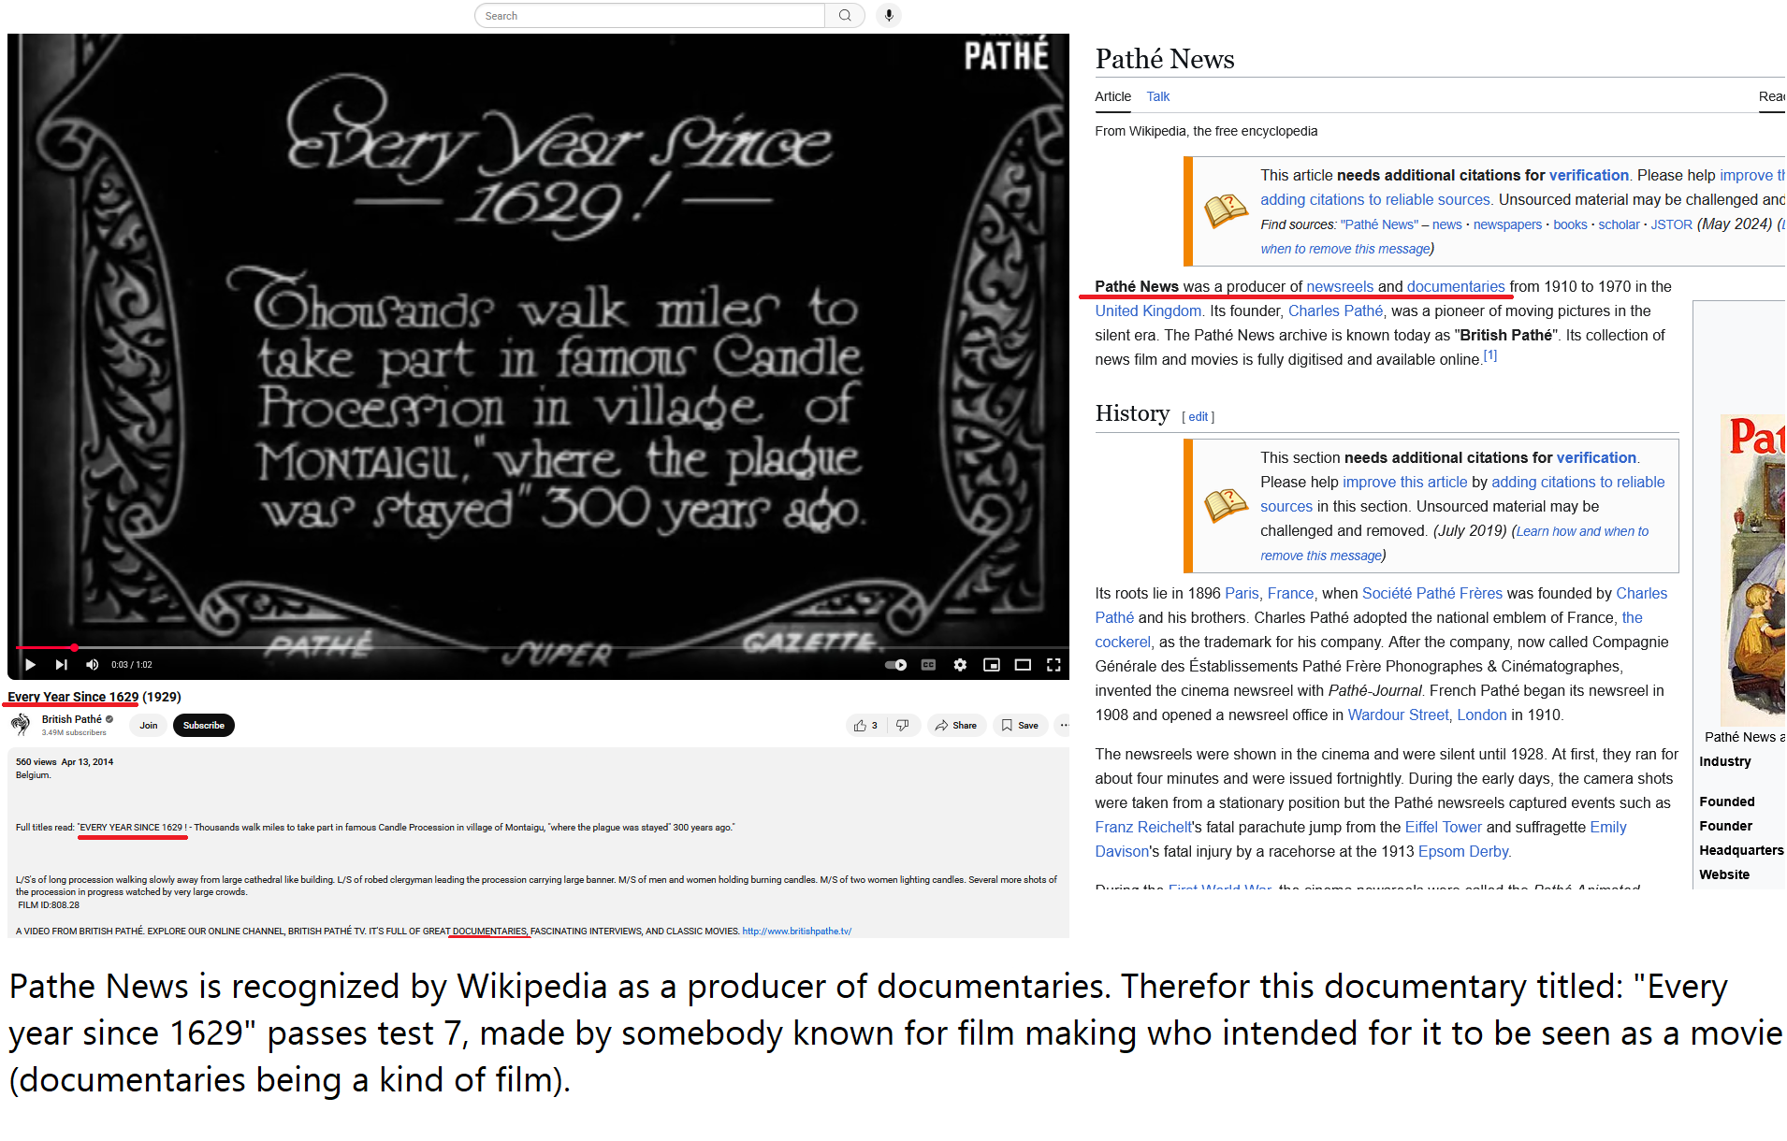The height and width of the screenshot is (1141, 1787).
Task: Open the Epsom Derby link
Action: coord(1462,851)
